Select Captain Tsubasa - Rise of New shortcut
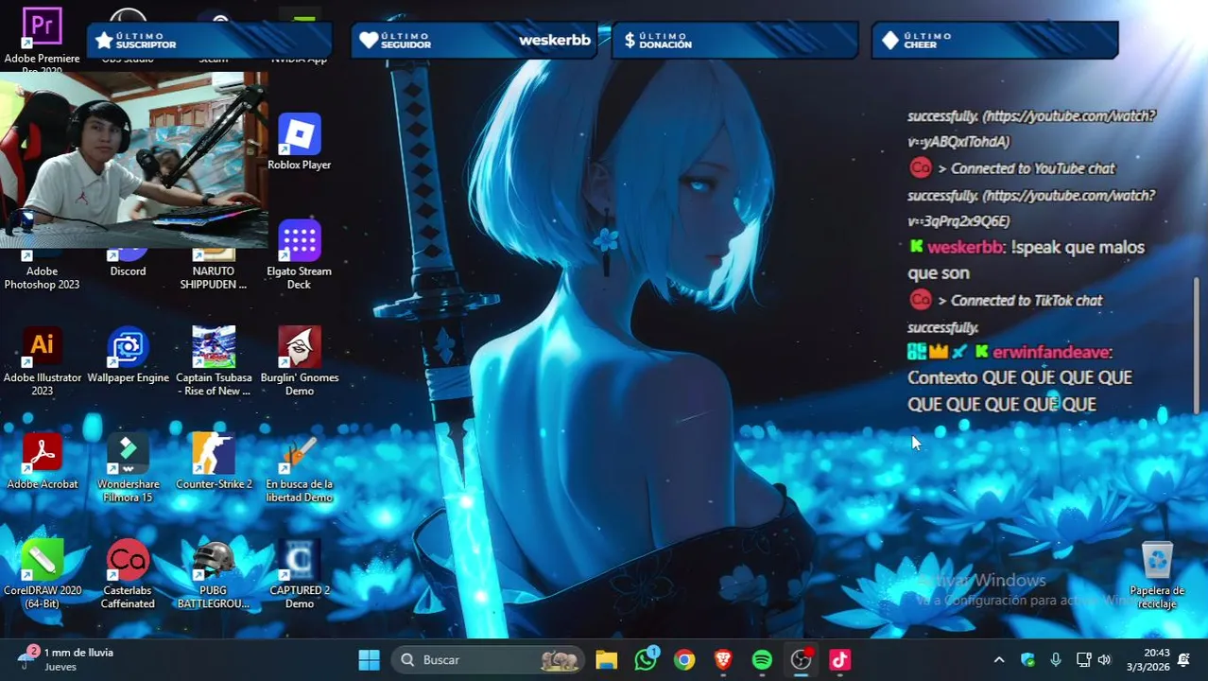The height and width of the screenshot is (681, 1208). click(x=214, y=361)
